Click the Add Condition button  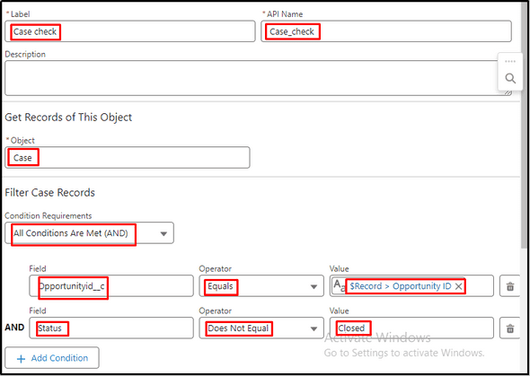coord(52,358)
